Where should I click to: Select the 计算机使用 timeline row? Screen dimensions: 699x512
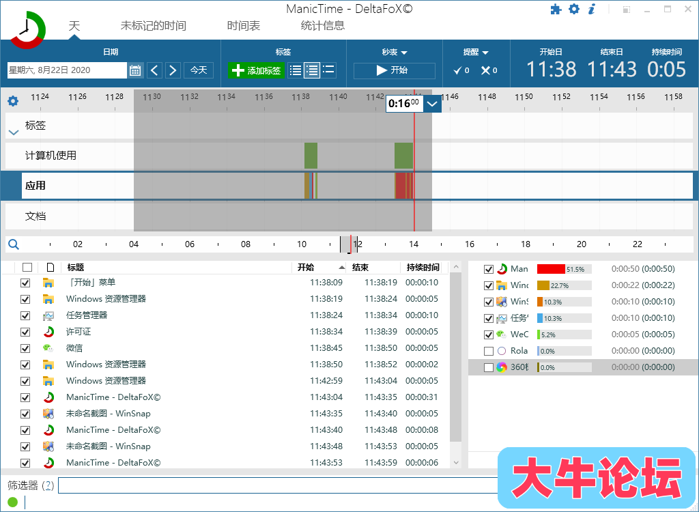(349, 156)
